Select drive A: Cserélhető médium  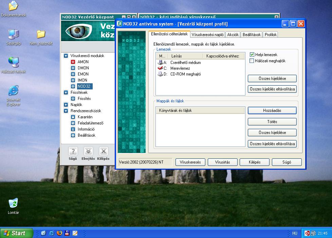179,63
